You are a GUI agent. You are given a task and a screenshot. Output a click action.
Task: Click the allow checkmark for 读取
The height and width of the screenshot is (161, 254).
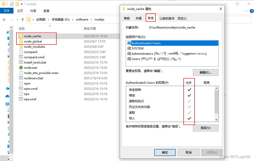(x=189, y=113)
